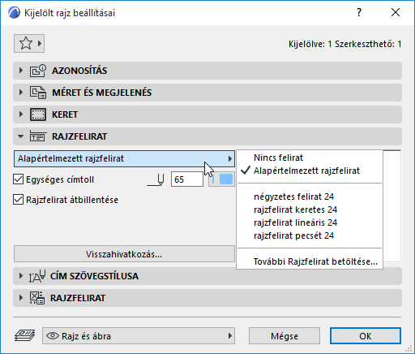415x354 pixels.
Task: Open Alapértelmezett rajzfelirat dropdown
Action: pyautogui.click(x=124, y=158)
